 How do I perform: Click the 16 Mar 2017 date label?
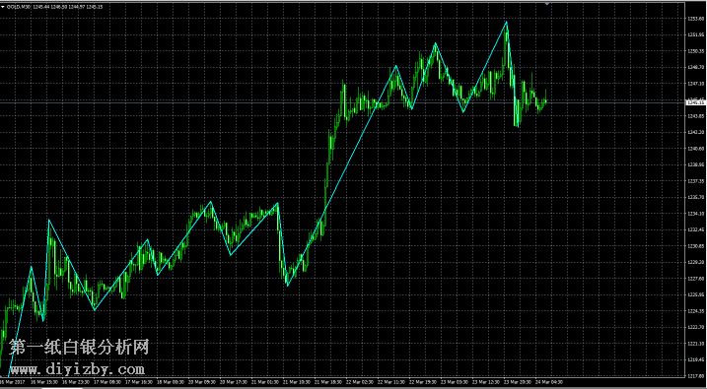click(x=12, y=382)
